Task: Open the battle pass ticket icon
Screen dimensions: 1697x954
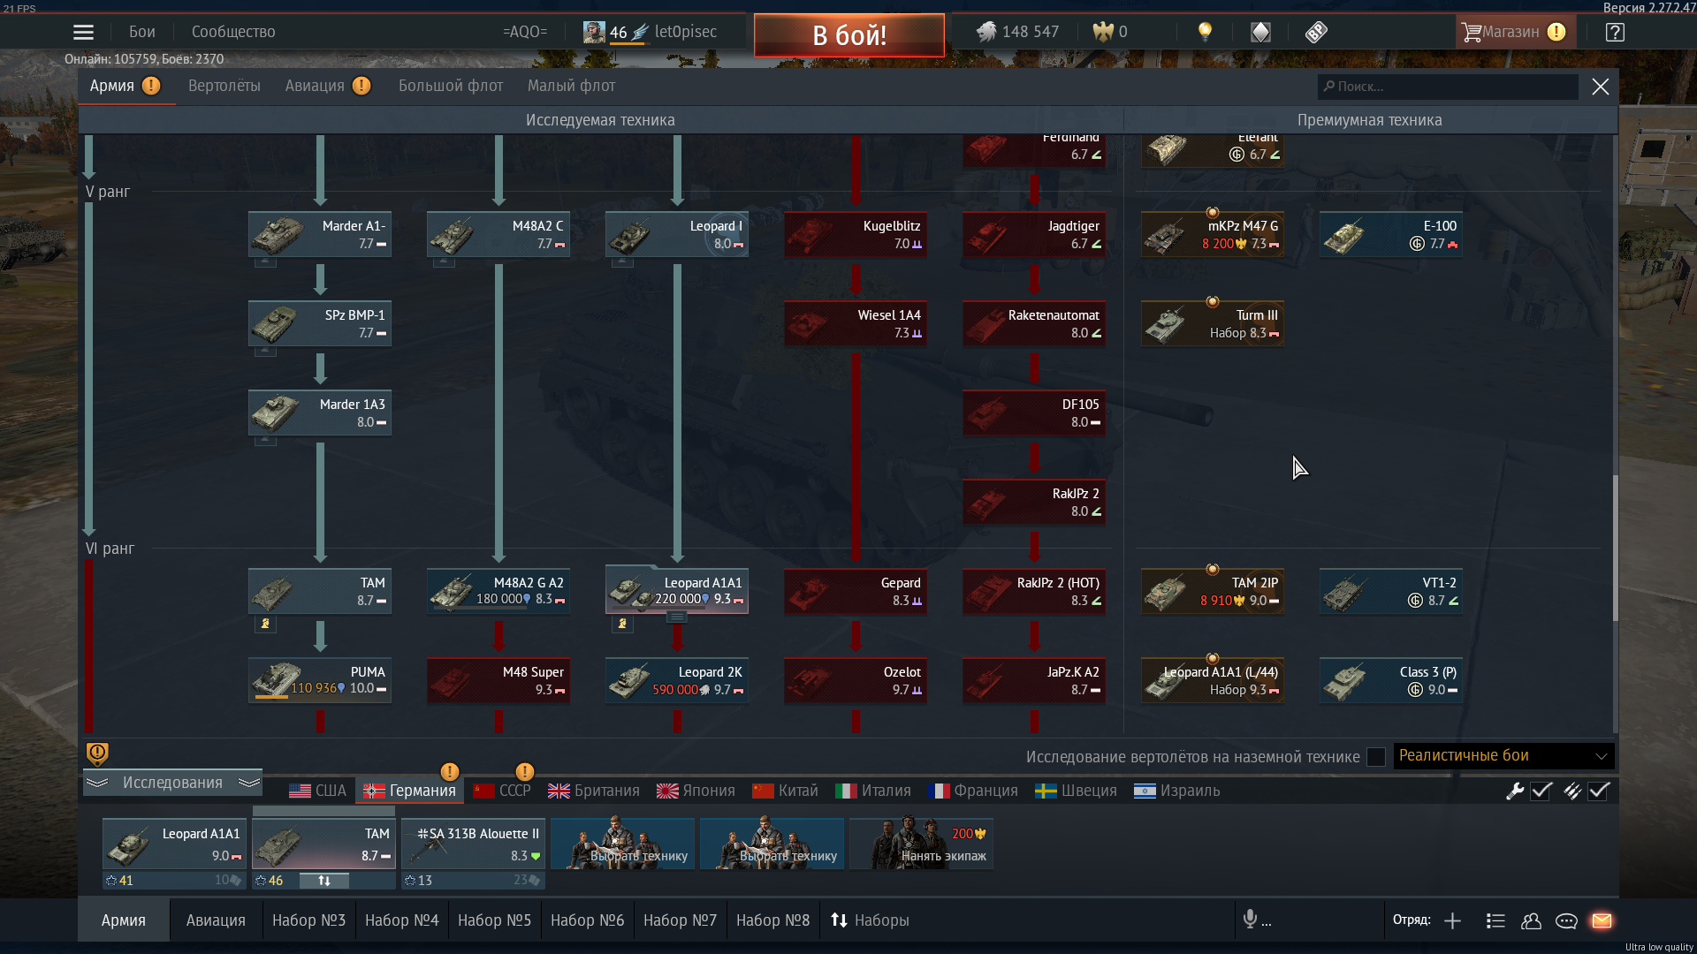Action: (x=1316, y=32)
